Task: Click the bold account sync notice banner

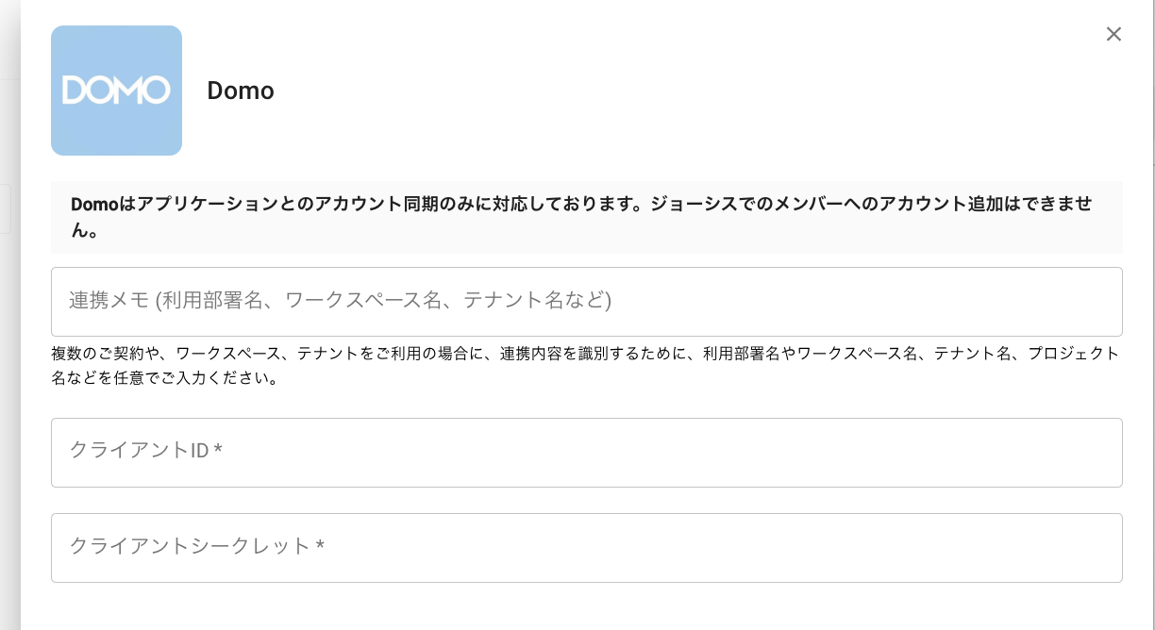Action: pos(586,217)
